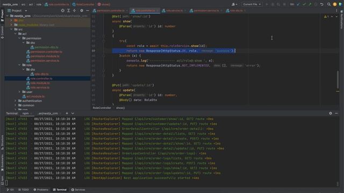This screenshot has height=193, width=344.
Task: Open the Services tool window tab
Action: tap(78, 190)
